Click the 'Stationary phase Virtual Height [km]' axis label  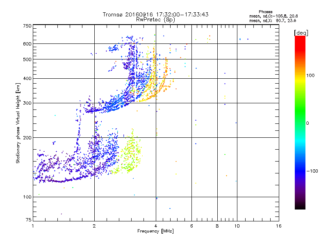click(x=18, y=123)
